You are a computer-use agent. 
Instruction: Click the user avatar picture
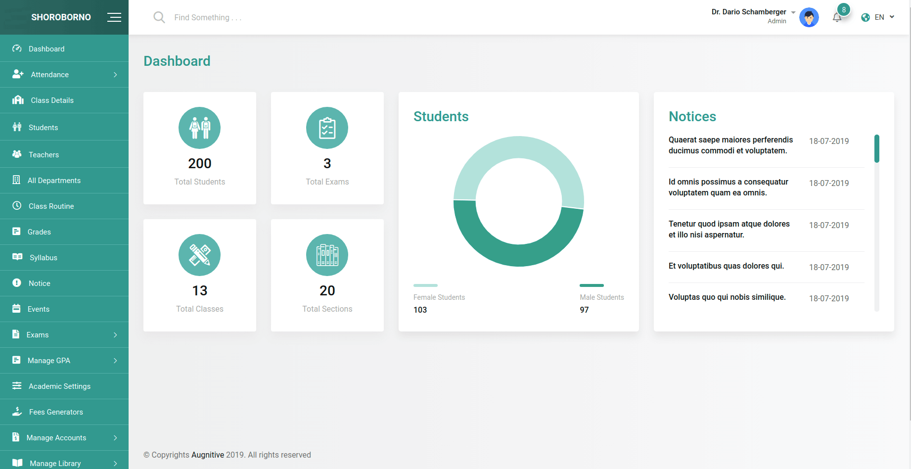(x=809, y=17)
